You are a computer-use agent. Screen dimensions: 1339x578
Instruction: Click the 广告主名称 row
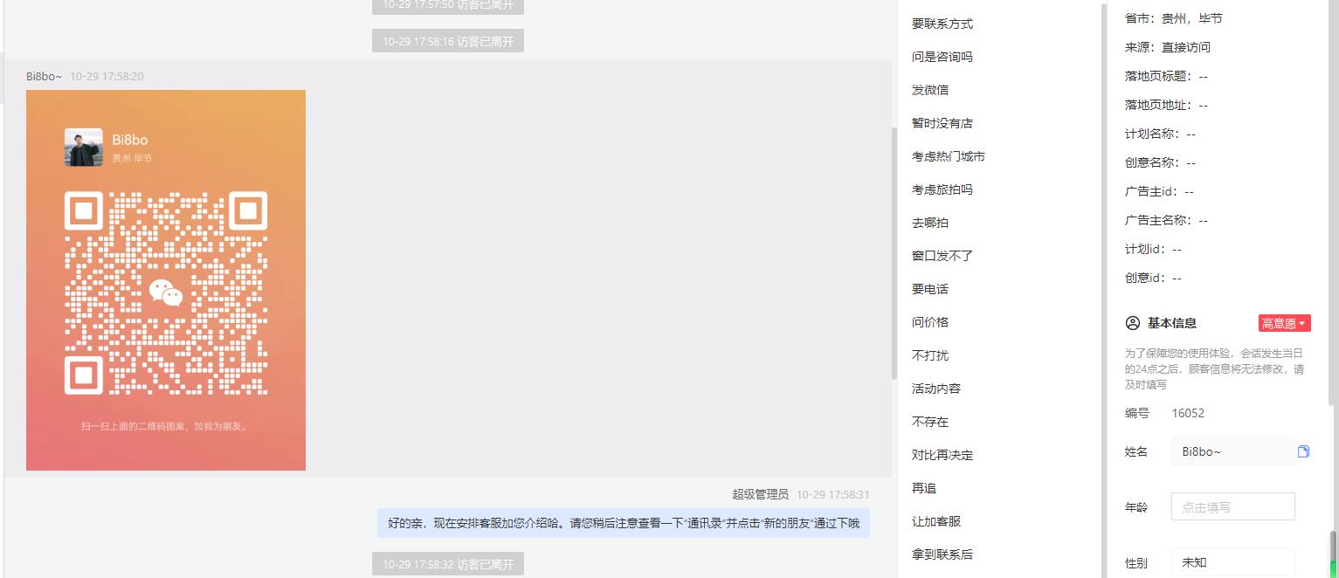[x=1166, y=220]
